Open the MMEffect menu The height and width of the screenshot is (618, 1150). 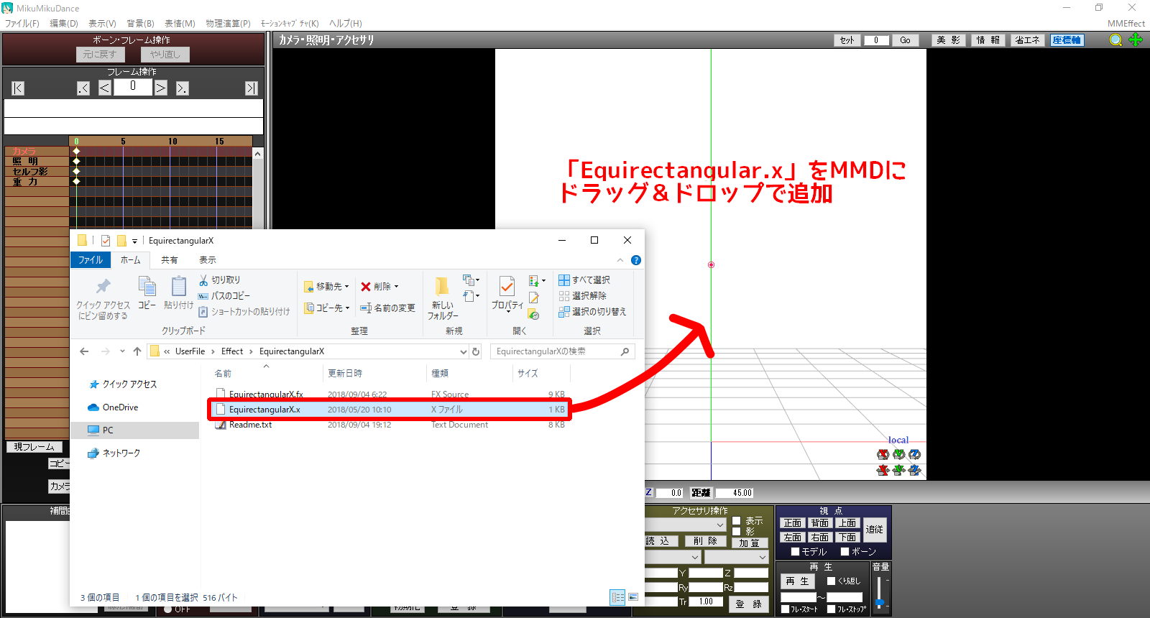1126,24
